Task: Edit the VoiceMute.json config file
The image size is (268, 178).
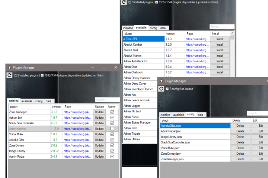Action: [x=260, y=148]
